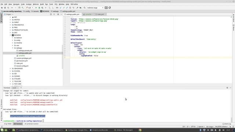Open the Configuration Google Chrome taskbar item
The height and width of the screenshot is (132, 235).
pos(77,130)
